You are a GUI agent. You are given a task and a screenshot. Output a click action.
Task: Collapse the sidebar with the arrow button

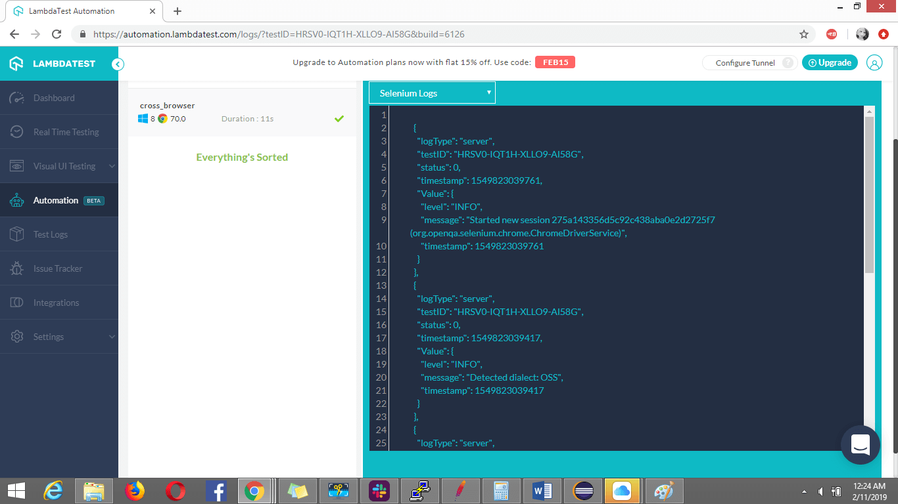(118, 64)
